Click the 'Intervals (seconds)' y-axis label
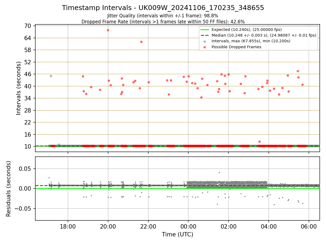Screen dimensions: 326x244 point(18,88)
